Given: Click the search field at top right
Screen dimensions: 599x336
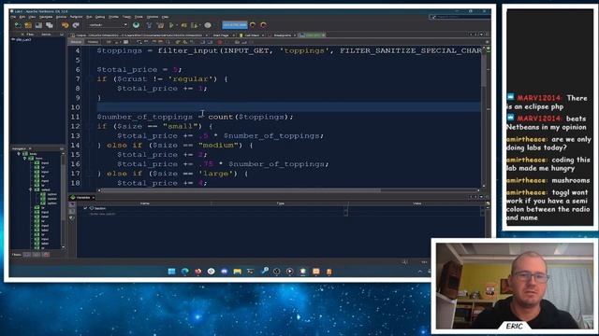Looking at the screenshot, I should [460, 17].
